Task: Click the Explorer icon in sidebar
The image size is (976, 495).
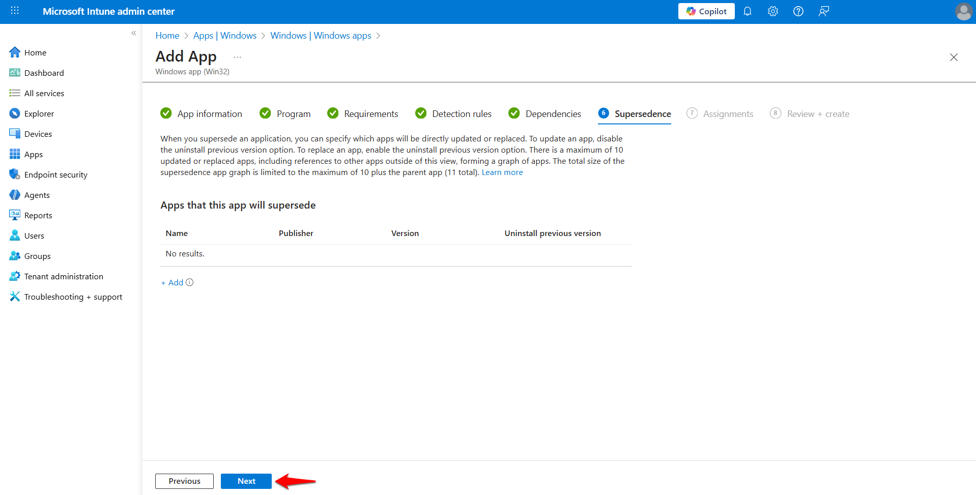Action: pyautogui.click(x=15, y=113)
